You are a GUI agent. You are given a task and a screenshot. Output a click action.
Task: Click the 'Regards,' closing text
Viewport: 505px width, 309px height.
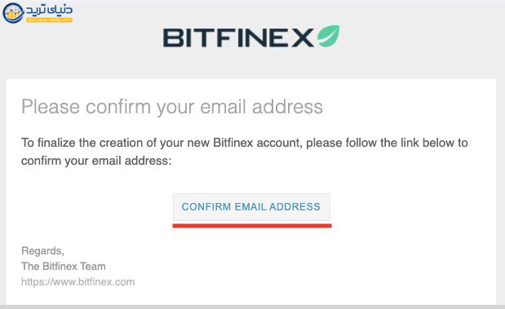click(x=42, y=251)
